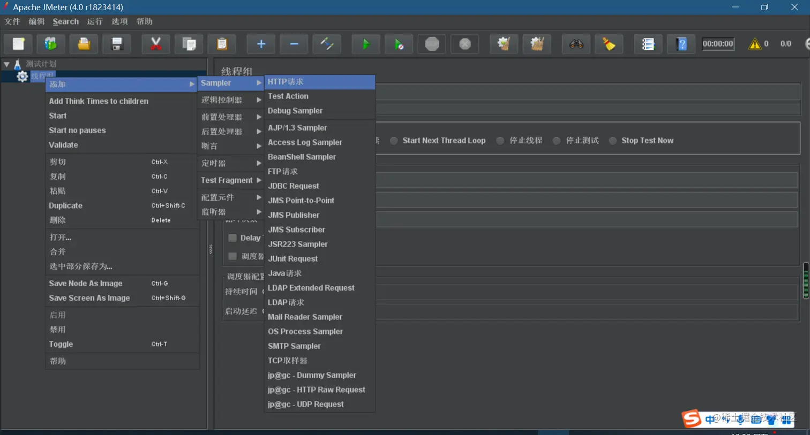Open the 运行 menu

[x=95, y=21]
